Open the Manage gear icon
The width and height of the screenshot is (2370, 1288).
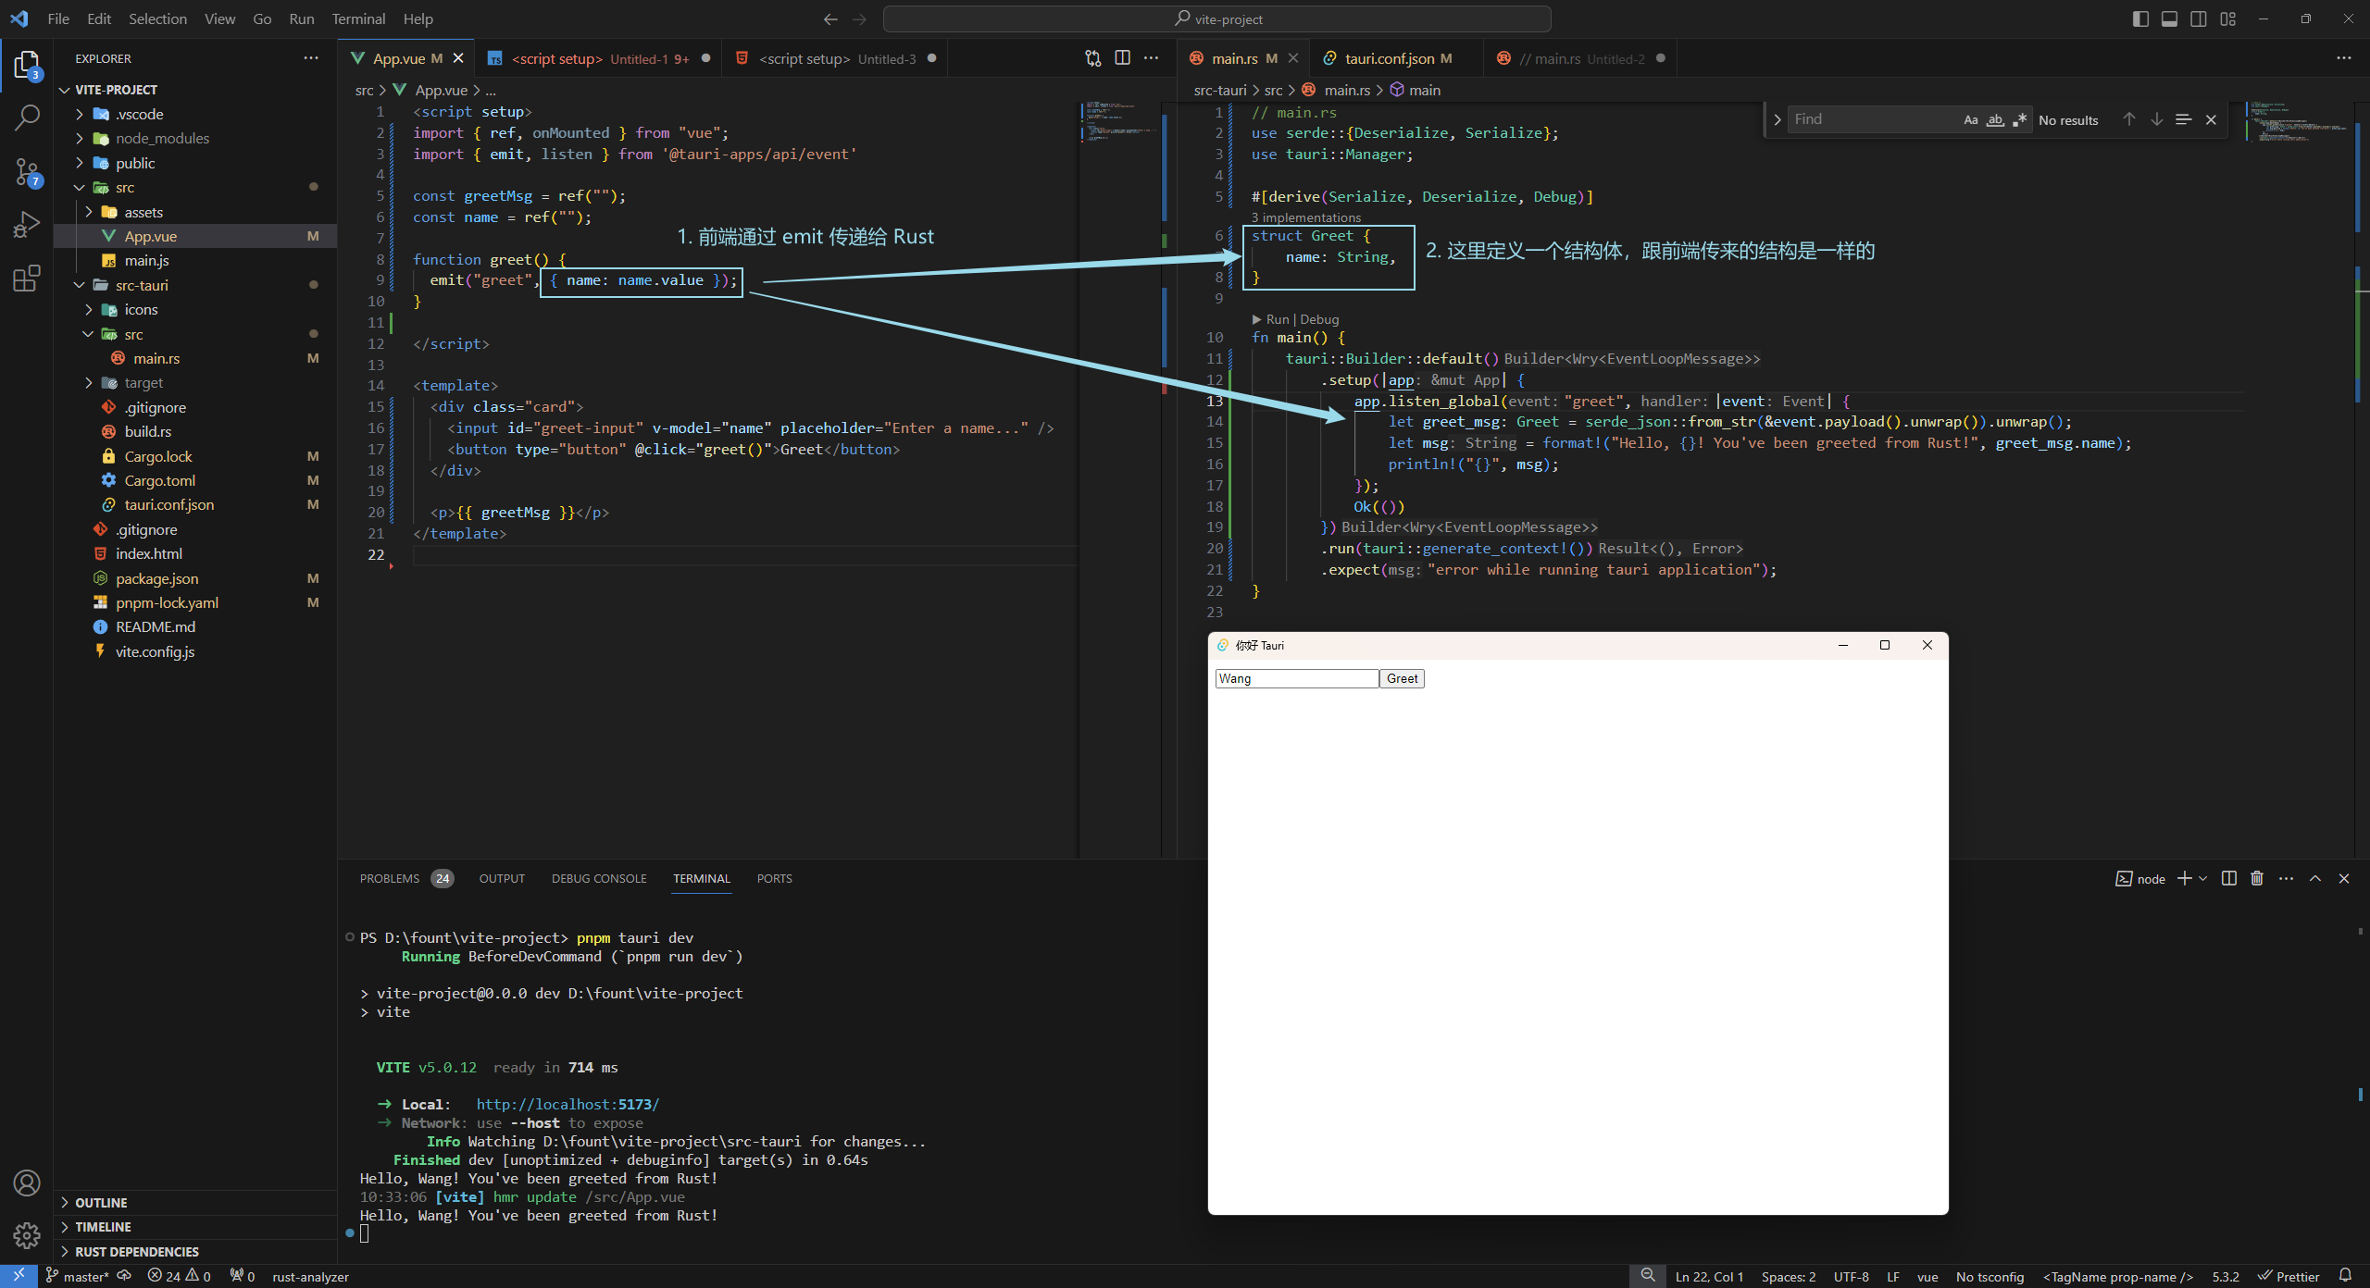coord(27,1235)
